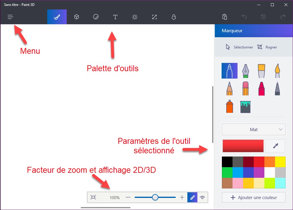Screen dimensions: 293x210
Task: Select the Pencil tool
Action: 230,88
